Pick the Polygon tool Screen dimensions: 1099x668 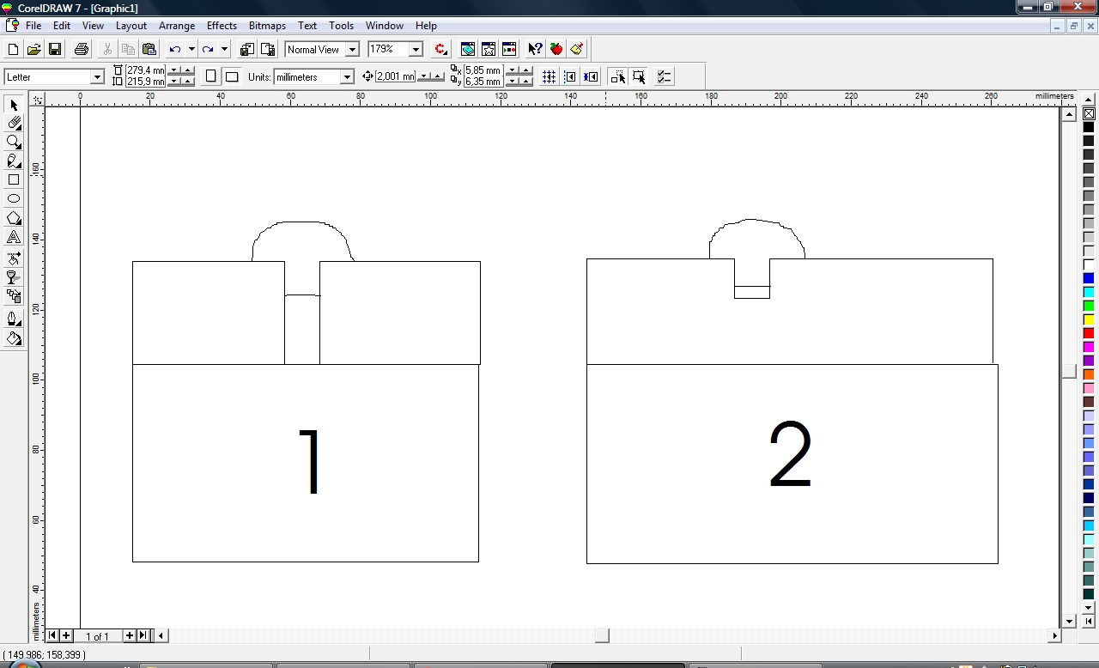tap(14, 218)
